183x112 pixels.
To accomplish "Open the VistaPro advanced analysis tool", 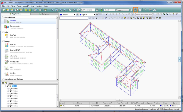I will [x=13, y=74].
